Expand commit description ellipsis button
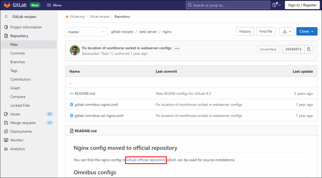The height and width of the screenshot is (178, 322). (x=177, y=48)
